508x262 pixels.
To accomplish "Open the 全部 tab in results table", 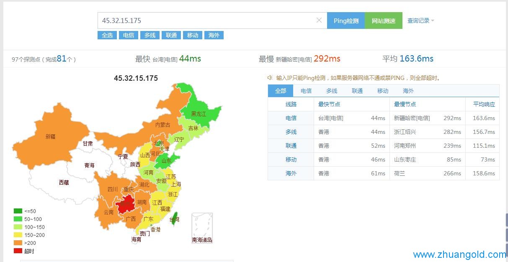I will pos(281,91).
